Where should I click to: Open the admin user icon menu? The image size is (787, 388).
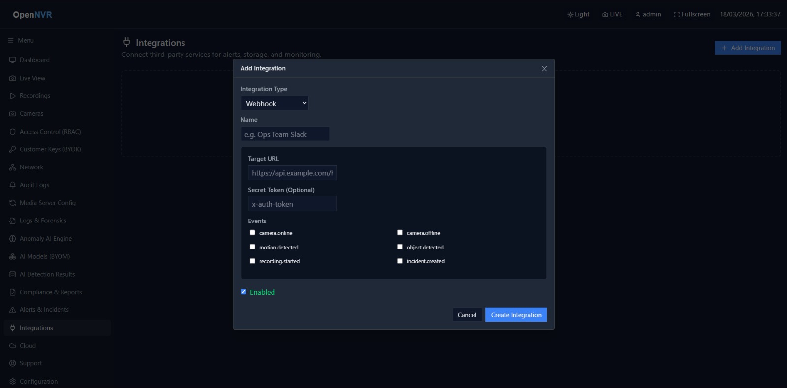(x=638, y=15)
